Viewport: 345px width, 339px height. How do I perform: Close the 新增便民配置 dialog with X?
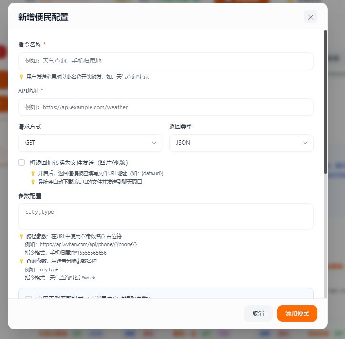tap(311, 17)
